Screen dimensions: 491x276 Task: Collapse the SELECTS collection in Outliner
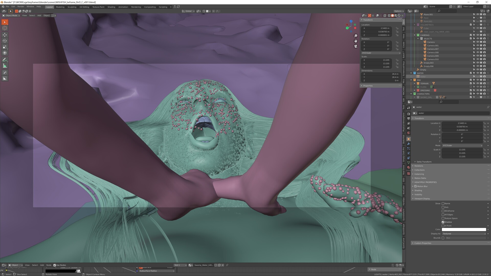click(418, 39)
